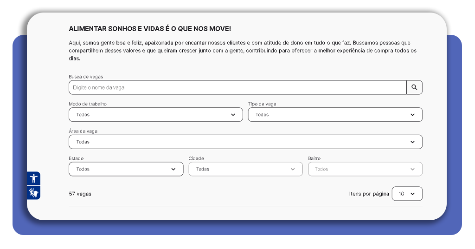475x249 pixels.
Task: Click the magnifying glass search button
Action: pyautogui.click(x=414, y=87)
